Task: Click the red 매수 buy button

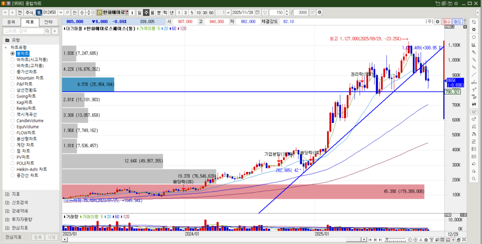Action: (x=447, y=22)
